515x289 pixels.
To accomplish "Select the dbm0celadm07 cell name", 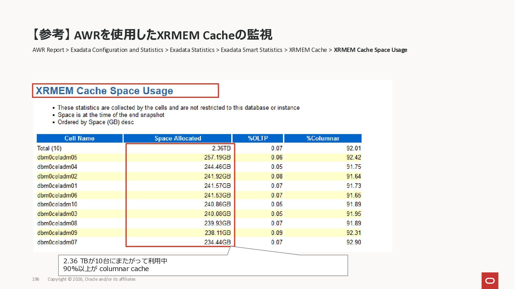I will click(x=57, y=242).
